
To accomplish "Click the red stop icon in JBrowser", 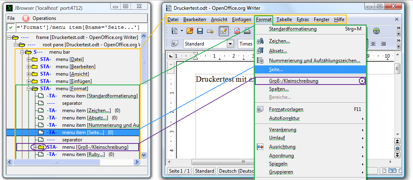I will [26, 18].
